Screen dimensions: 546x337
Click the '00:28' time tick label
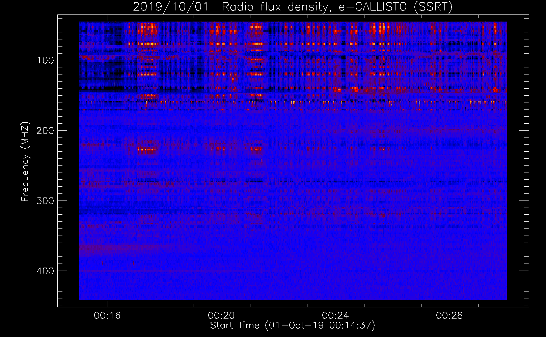pos(449,316)
